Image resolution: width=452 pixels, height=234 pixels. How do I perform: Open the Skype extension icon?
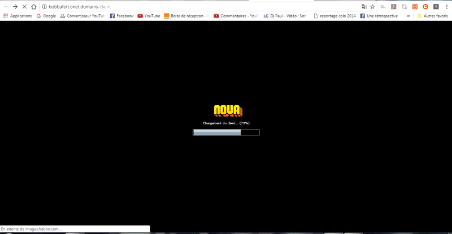pos(404,7)
